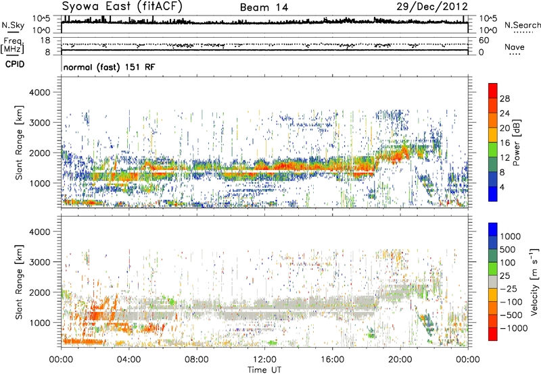Click the '04:00' time axis tick label

pyautogui.click(x=128, y=360)
